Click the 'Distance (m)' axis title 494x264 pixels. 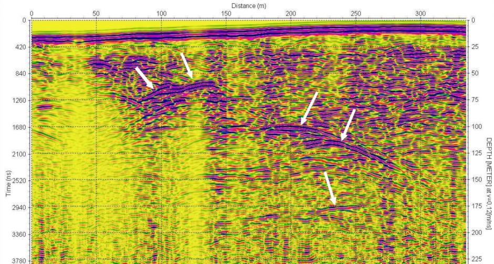coord(249,6)
